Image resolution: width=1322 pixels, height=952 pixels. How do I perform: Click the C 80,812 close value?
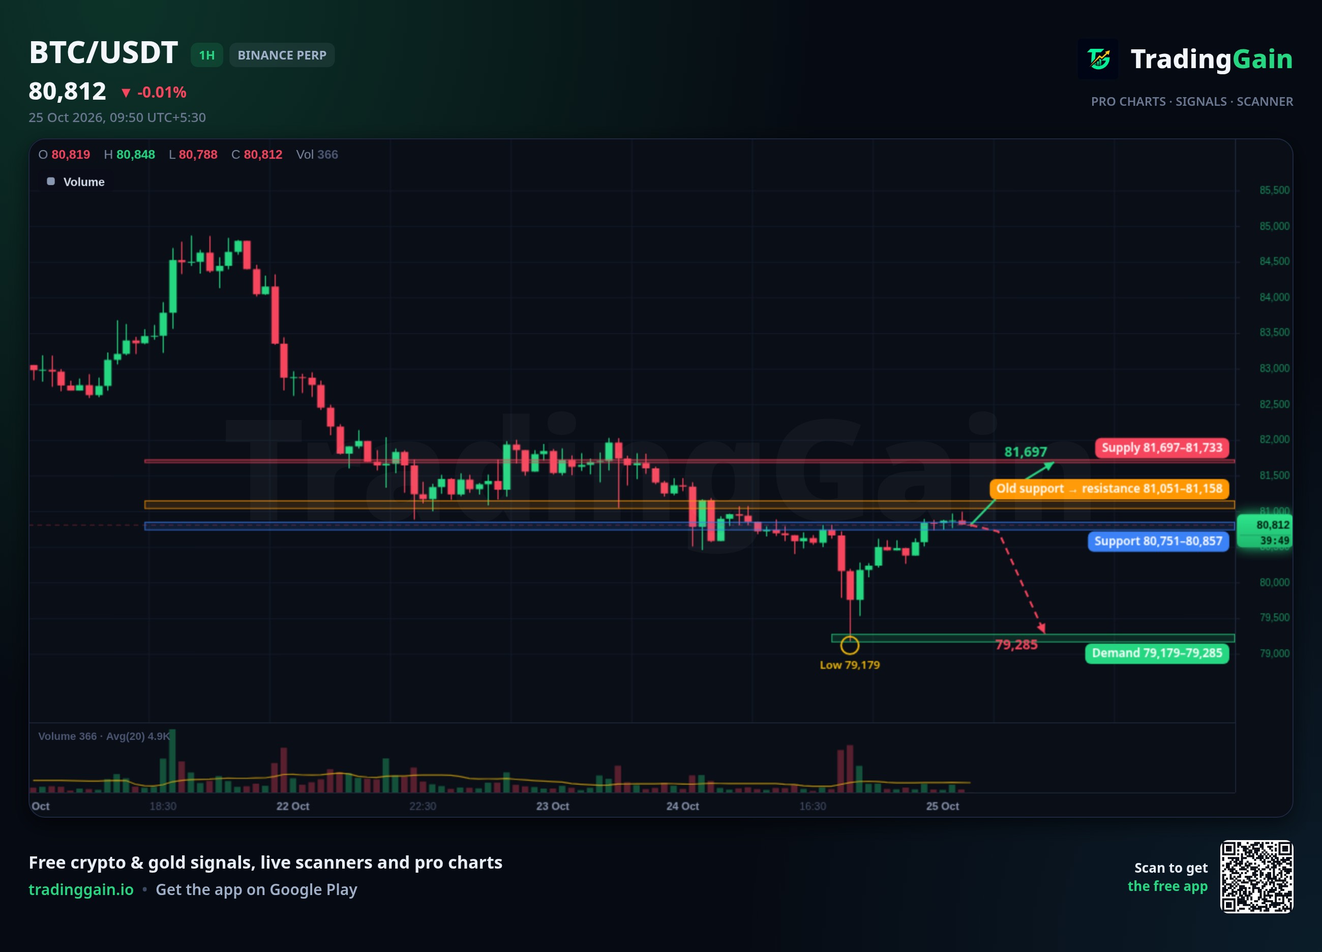257,155
